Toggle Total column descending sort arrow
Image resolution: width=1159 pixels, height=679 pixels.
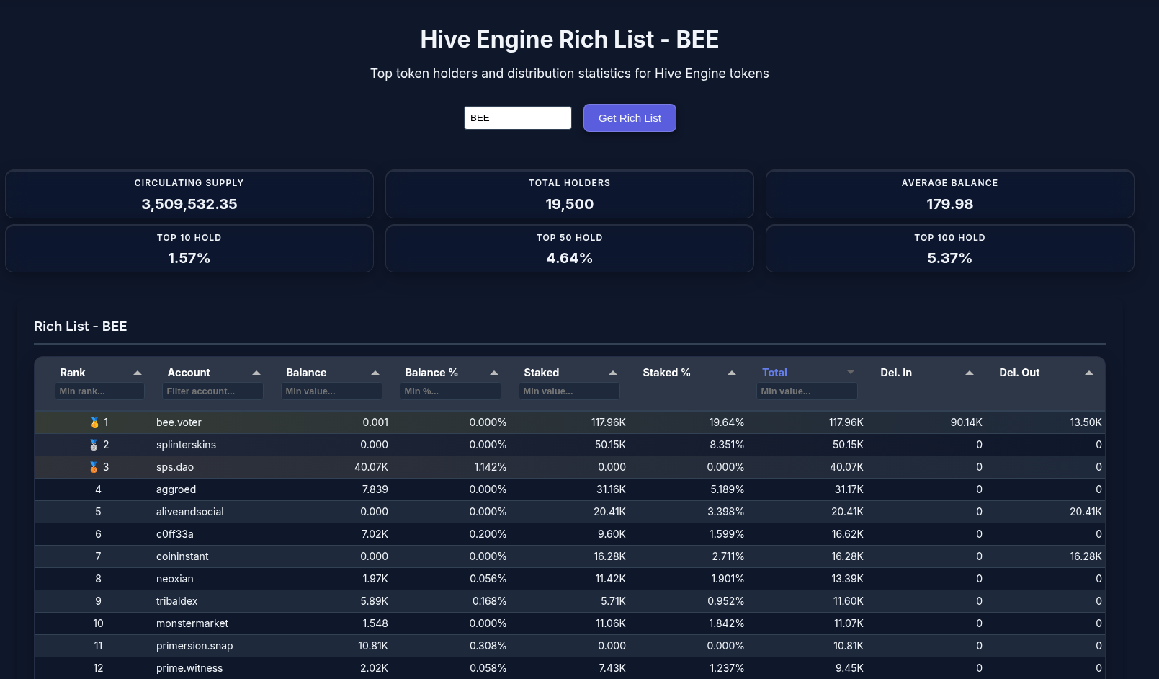pos(851,372)
